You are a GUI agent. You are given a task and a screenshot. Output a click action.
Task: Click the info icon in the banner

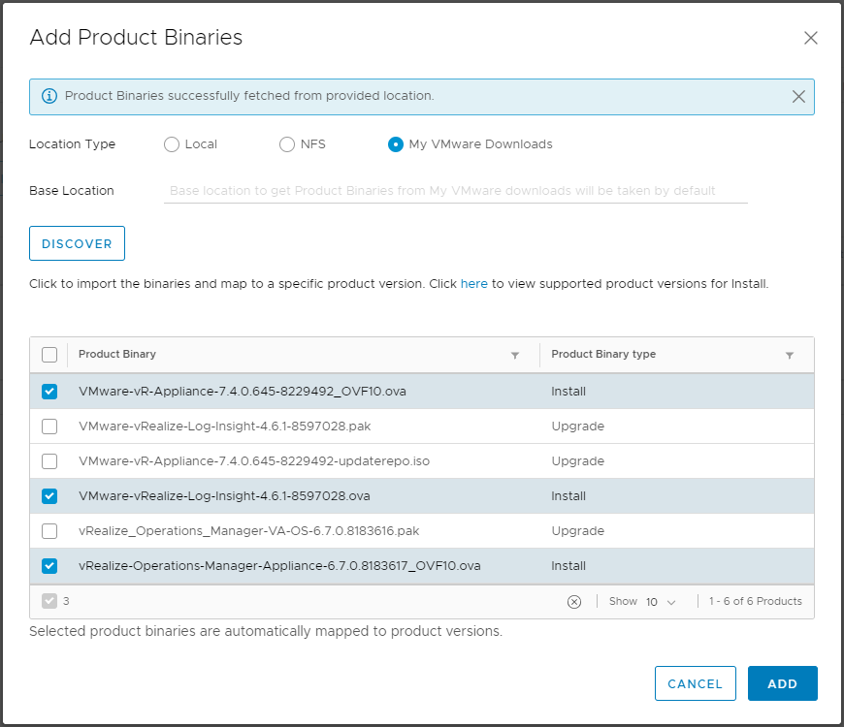(x=49, y=96)
